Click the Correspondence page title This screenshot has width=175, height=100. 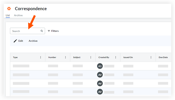(31, 9)
